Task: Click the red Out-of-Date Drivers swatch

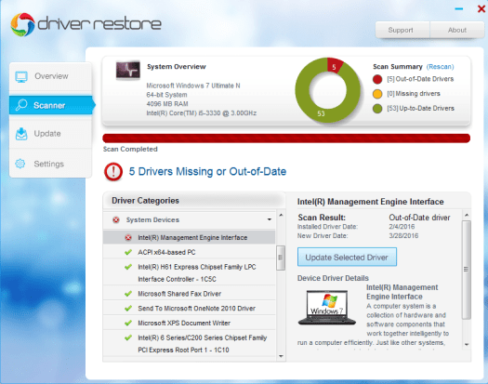Action: tap(377, 79)
